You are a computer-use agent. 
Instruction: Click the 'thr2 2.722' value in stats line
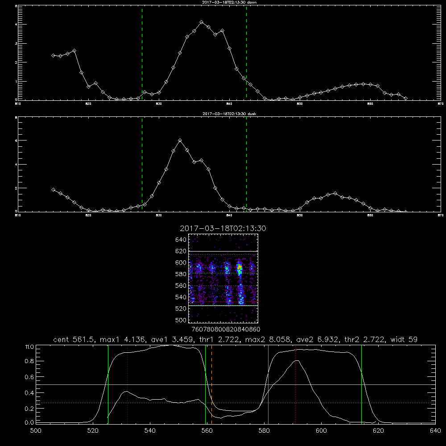[365, 339]
